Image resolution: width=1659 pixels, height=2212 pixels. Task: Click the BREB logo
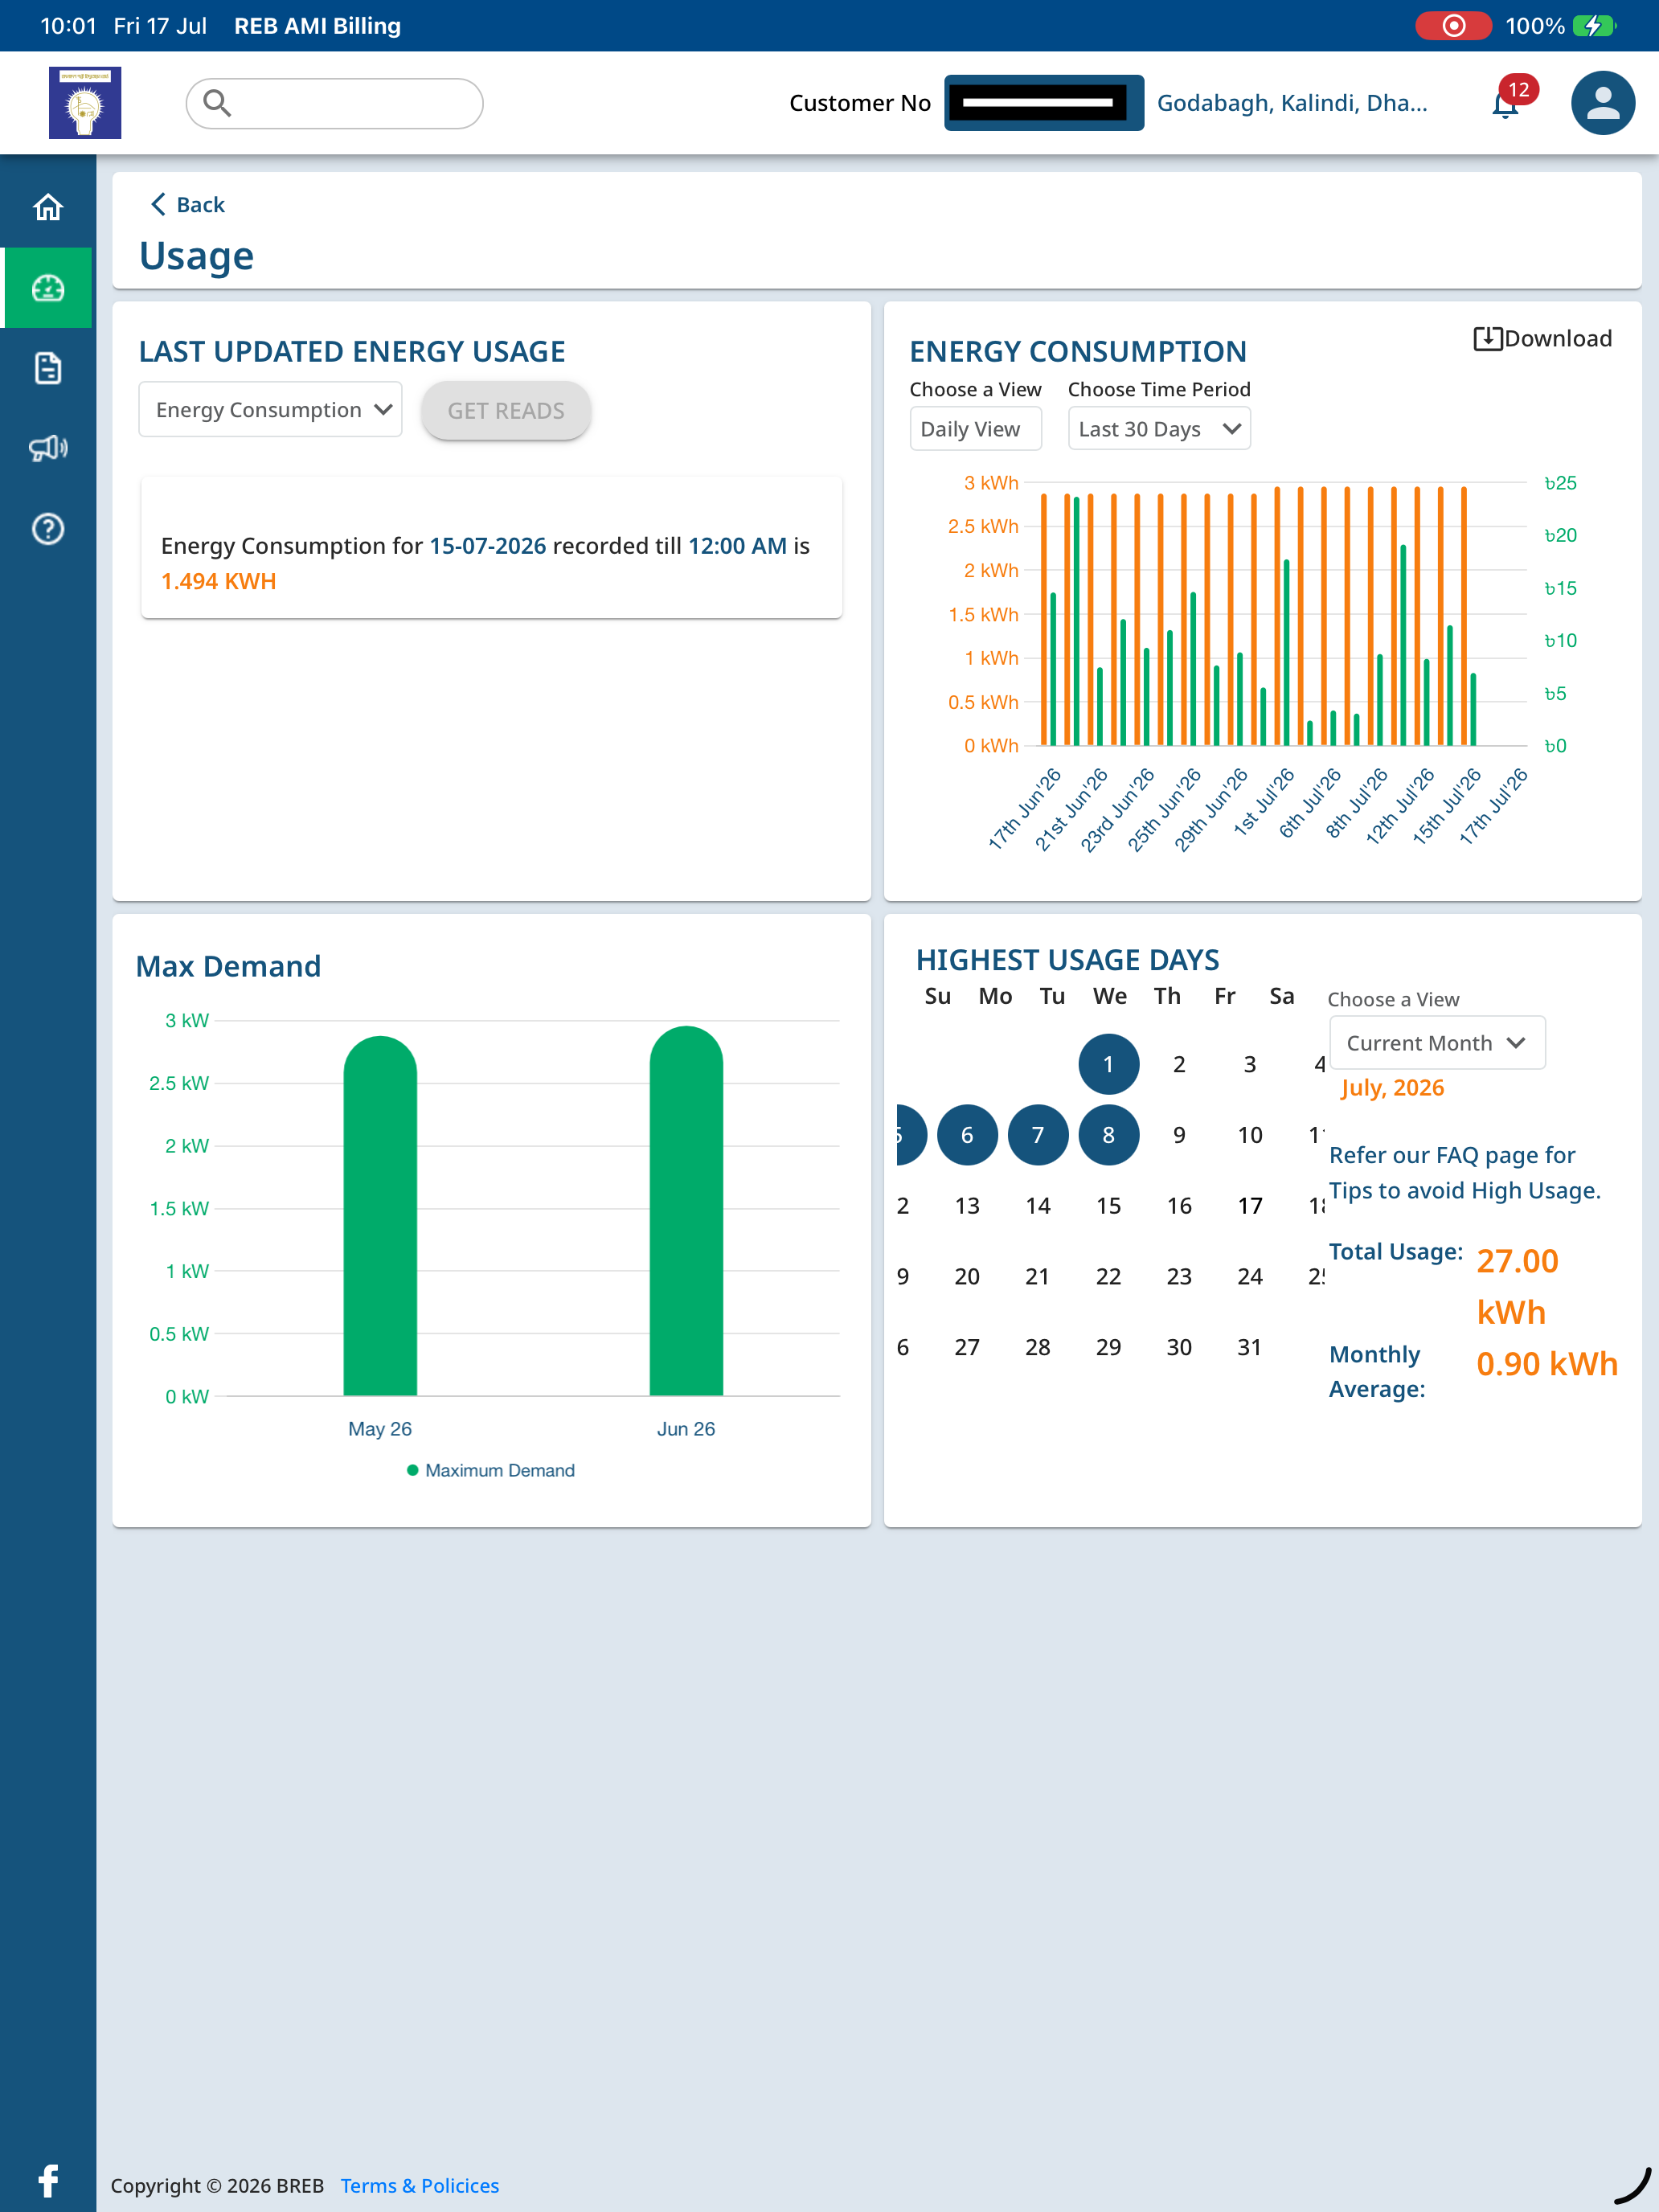(x=85, y=102)
